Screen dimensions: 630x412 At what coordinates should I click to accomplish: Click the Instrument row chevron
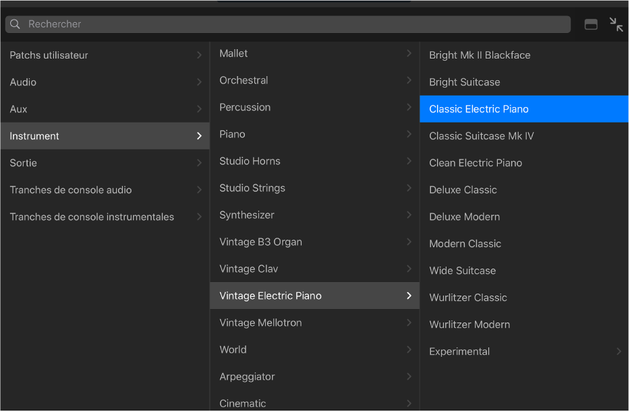coord(199,136)
